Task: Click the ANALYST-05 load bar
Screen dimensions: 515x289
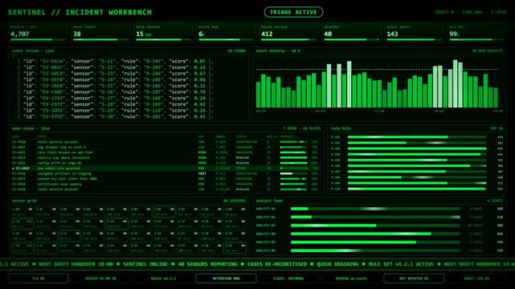Action: point(375,242)
